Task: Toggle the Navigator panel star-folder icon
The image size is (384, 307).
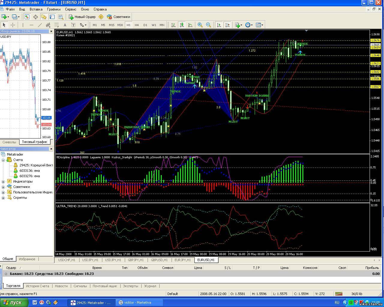Action: click(44, 17)
